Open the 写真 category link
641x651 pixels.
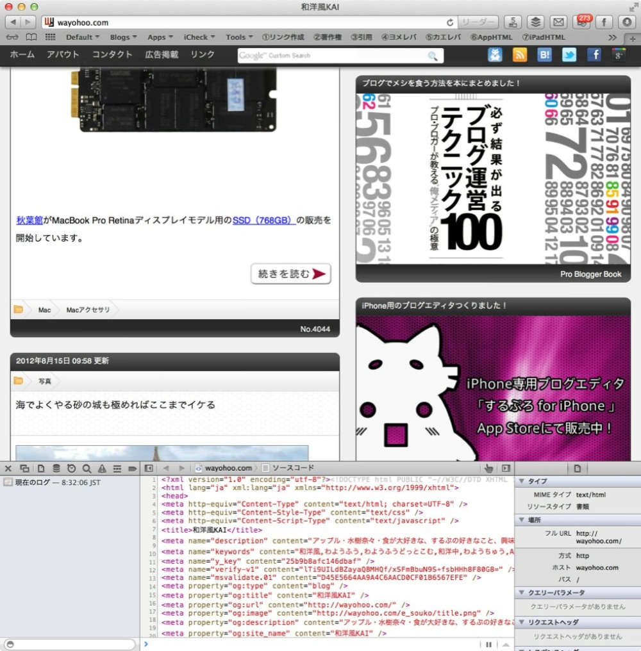tap(44, 381)
